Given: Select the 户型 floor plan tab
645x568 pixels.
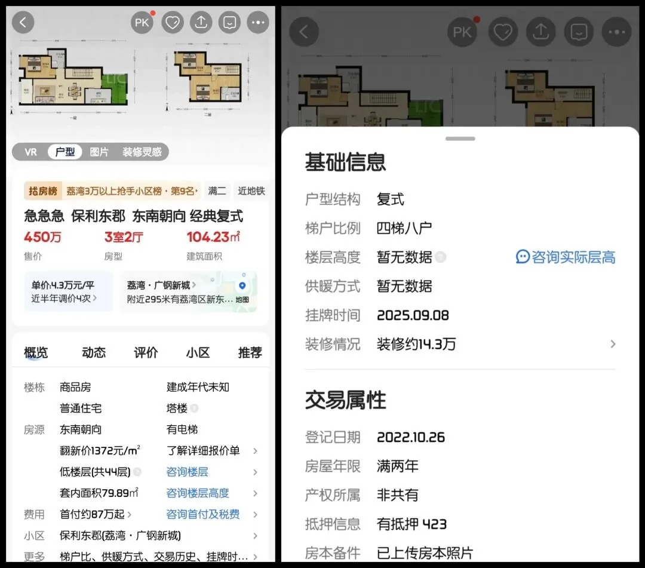Looking at the screenshot, I should click(x=65, y=152).
